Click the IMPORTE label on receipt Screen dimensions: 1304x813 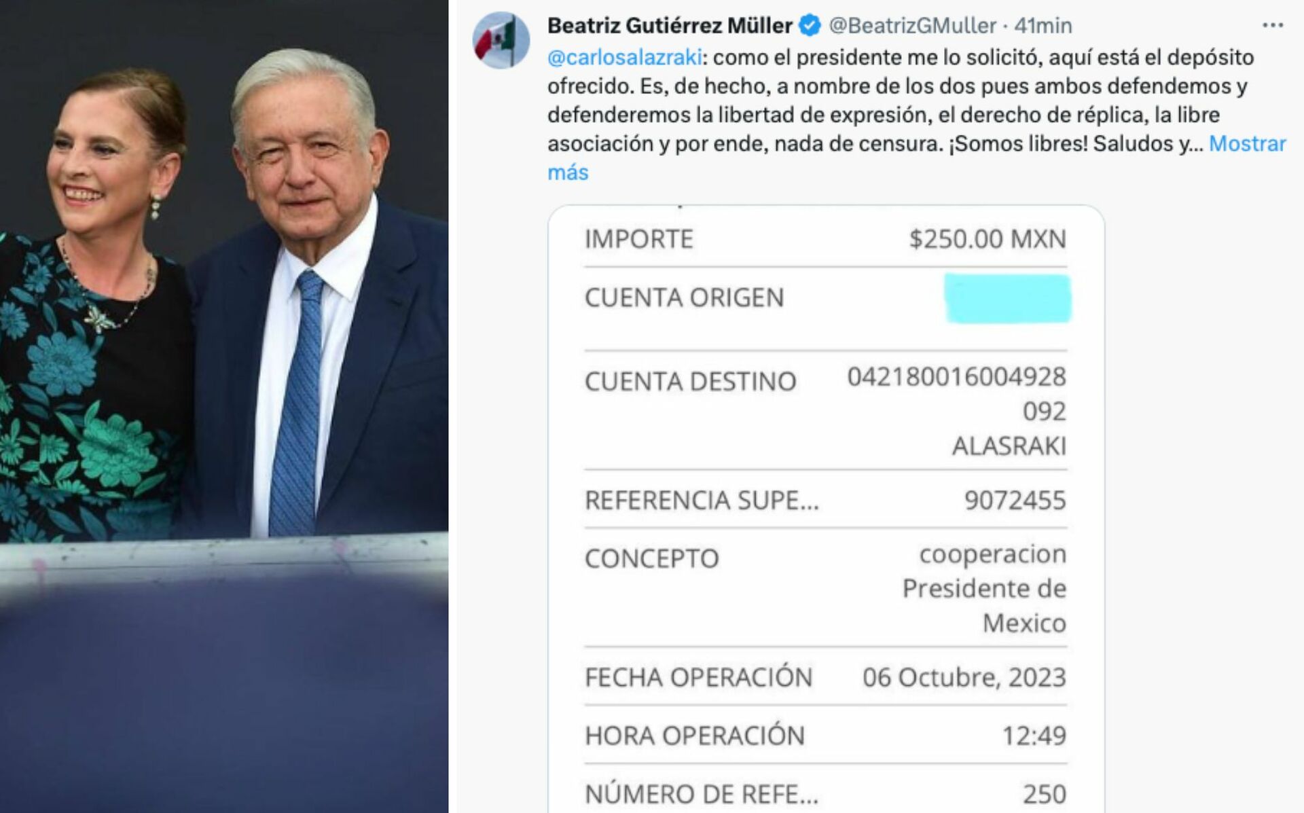(x=639, y=239)
